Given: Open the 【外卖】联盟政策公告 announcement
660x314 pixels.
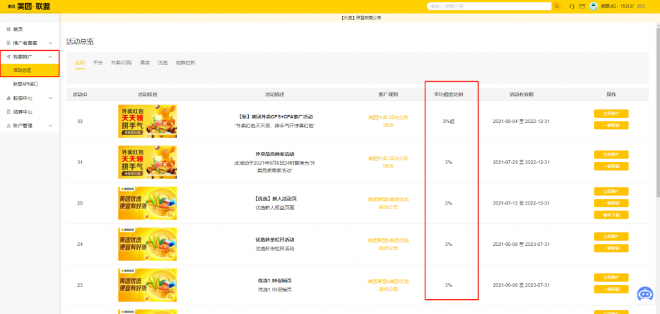Looking at the screenshot, I should coord(361,17).
